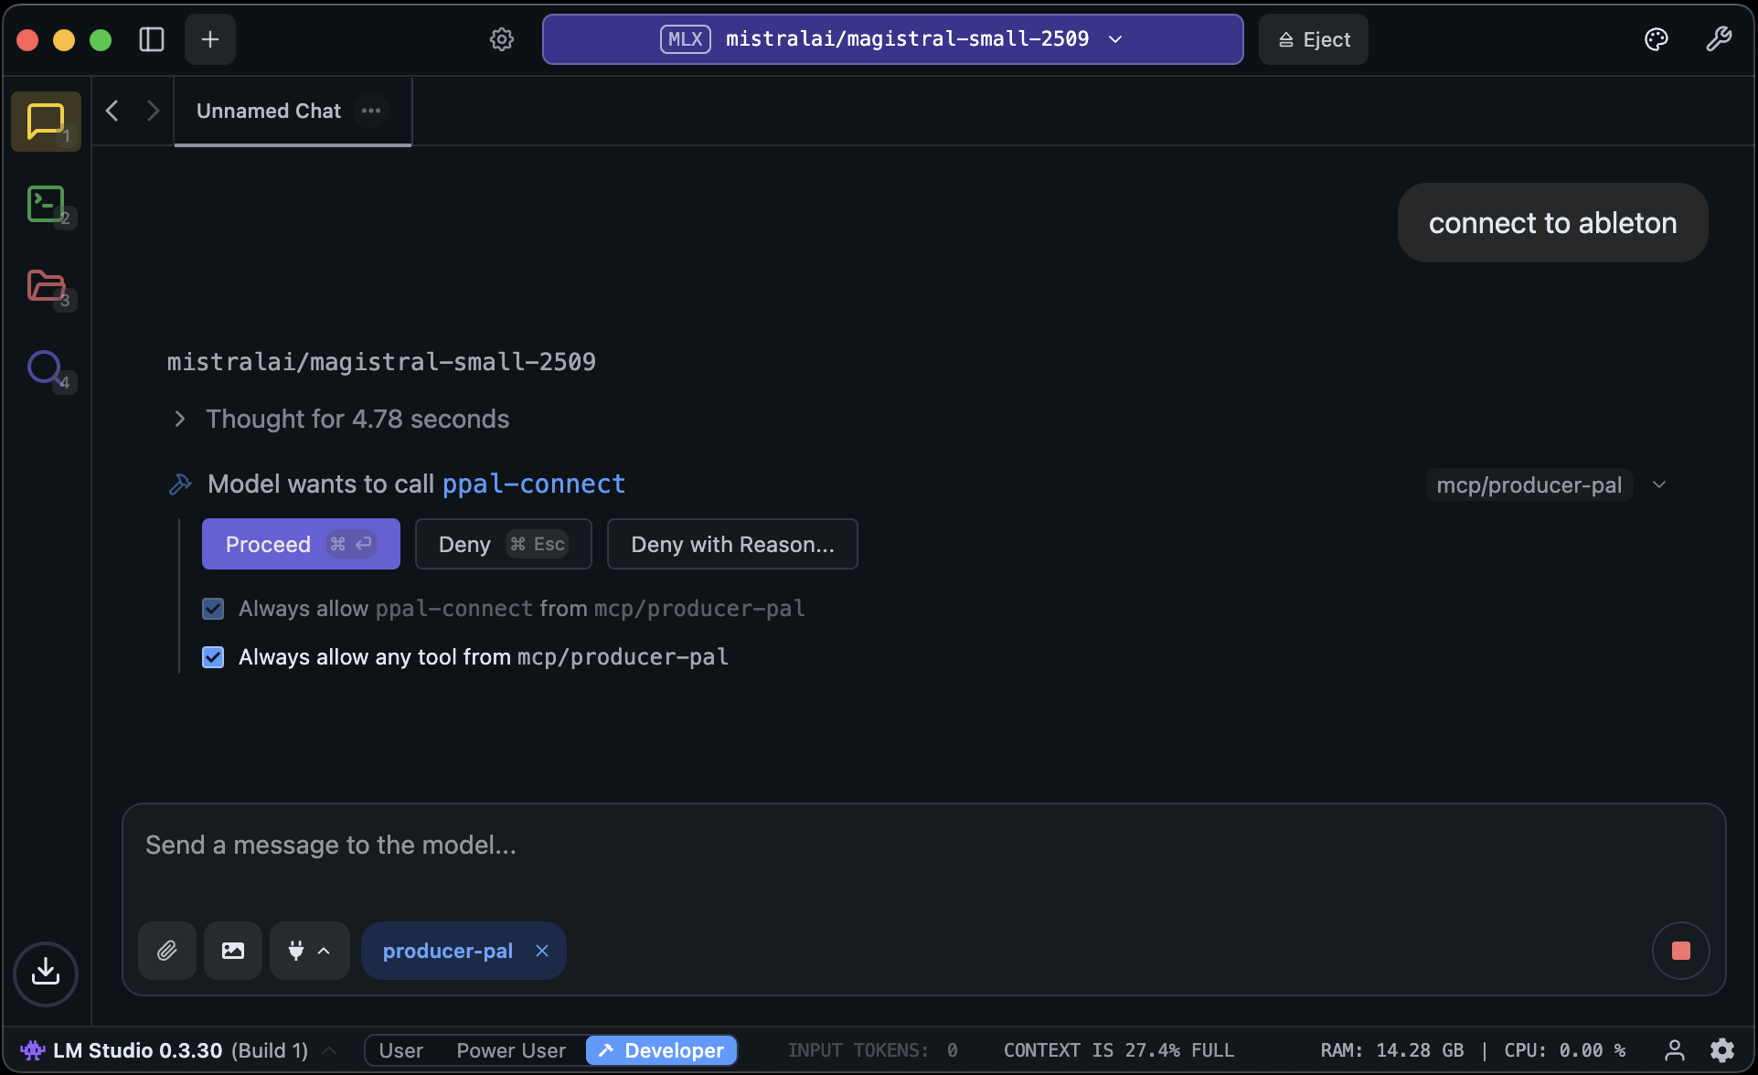Open My Models from the sidebar
Viewport: 1758px width, 1075px height.
coord(45,286)
